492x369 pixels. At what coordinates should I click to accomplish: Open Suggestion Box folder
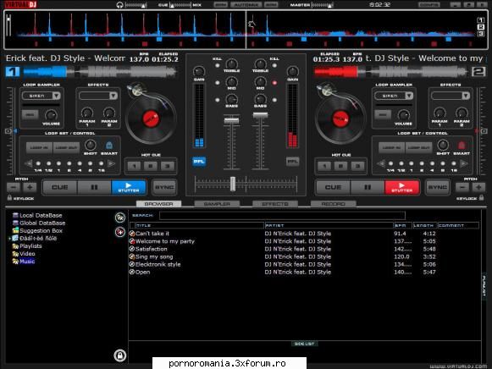click(x=41, y=231)
